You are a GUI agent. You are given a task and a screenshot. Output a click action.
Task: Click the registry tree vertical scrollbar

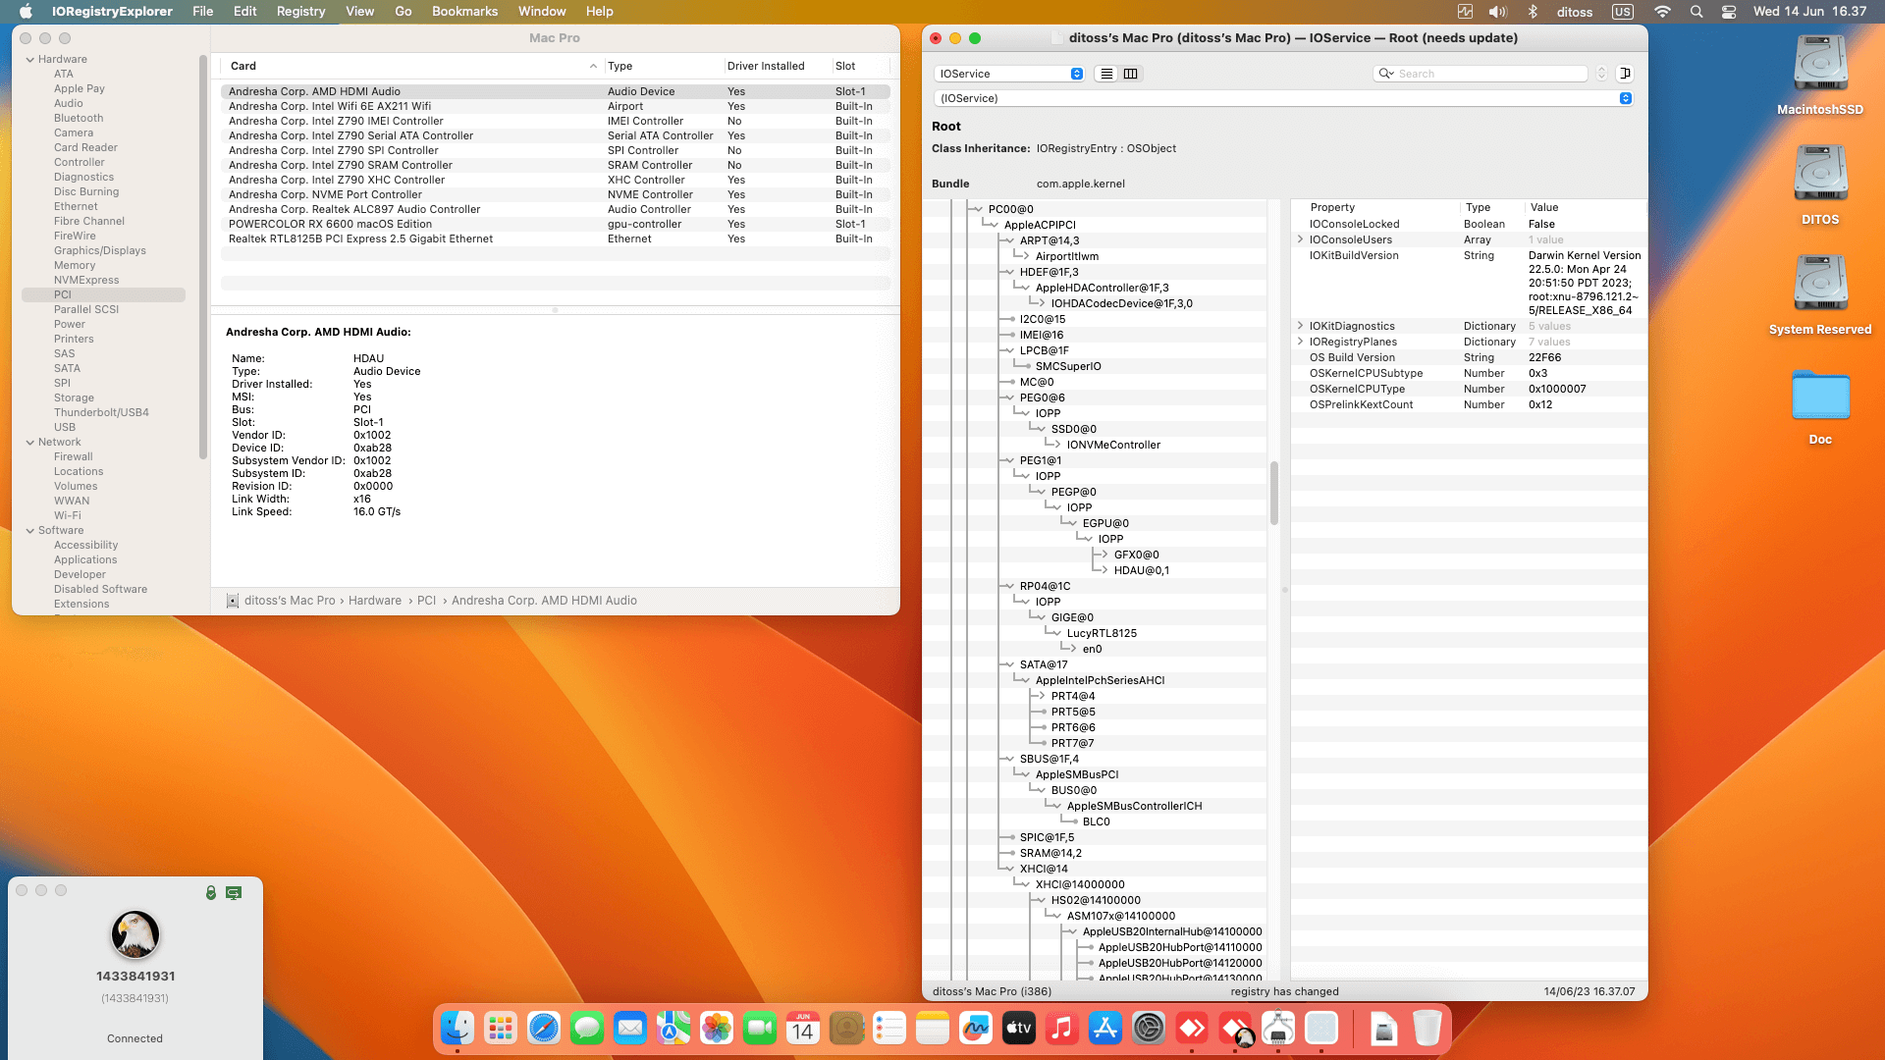click(1274, 493)
